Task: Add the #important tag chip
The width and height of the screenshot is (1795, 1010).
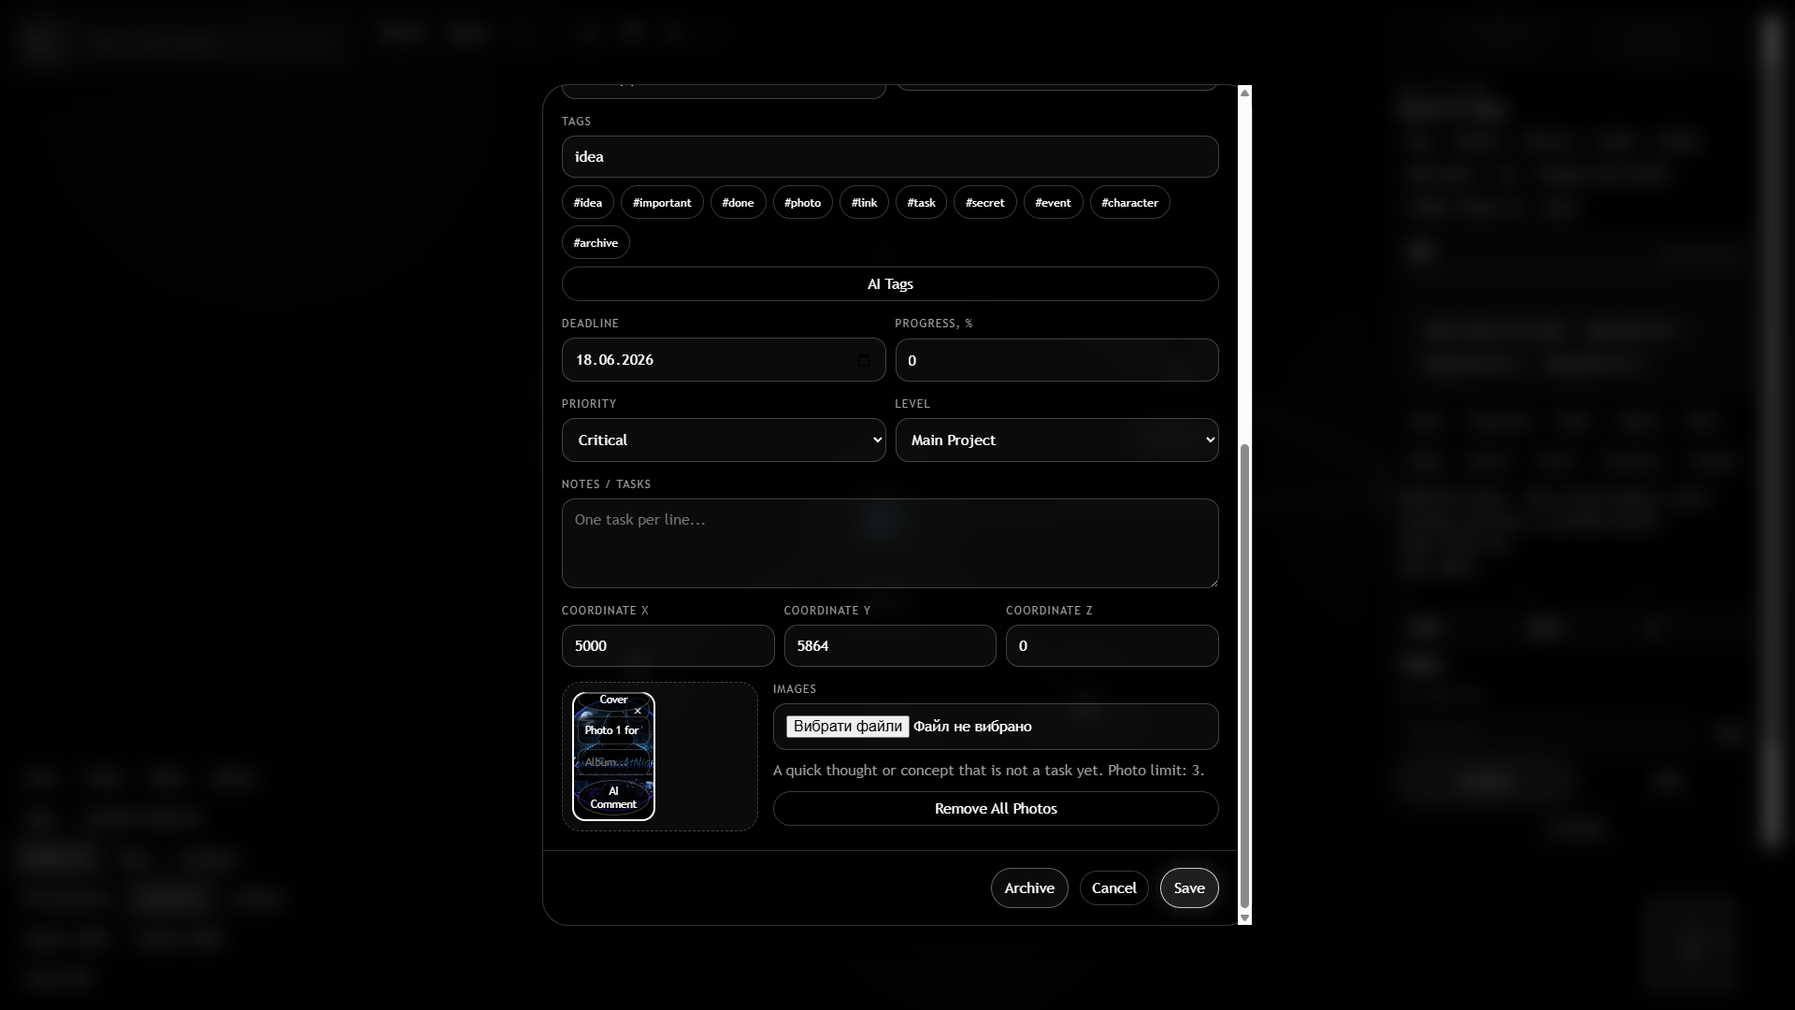Action: click(662, 203)
